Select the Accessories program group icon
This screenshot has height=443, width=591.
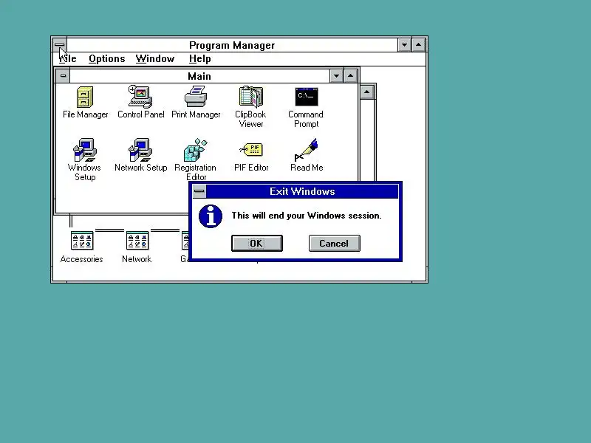pos(82,241)
